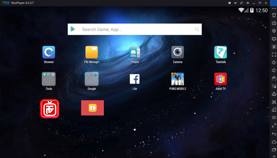Increase volume with sidebar speaker icon
Image resolution: width=277 pixels, height=158 pixels.
274,62
